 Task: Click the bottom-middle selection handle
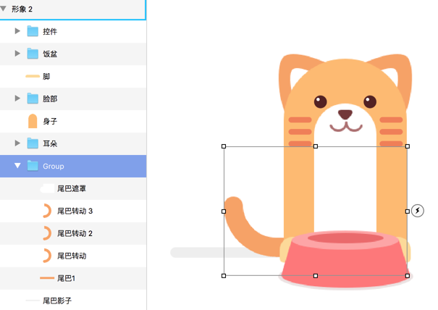tap(316, 276)
